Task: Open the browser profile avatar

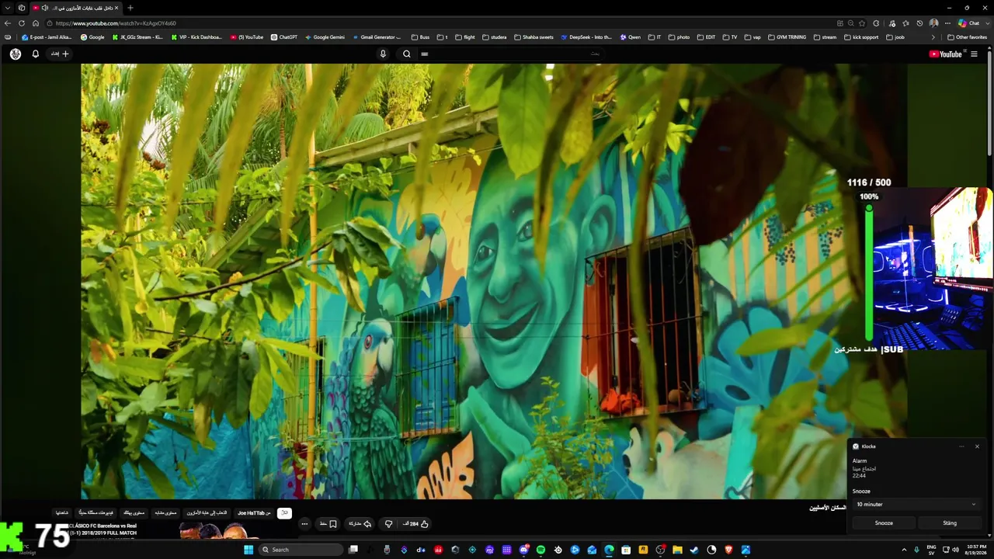Action: click(933, 23)
